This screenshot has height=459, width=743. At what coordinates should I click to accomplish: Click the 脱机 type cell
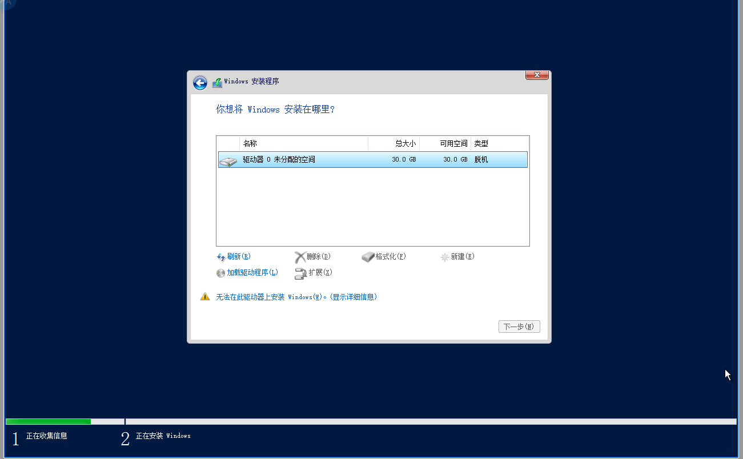coord(481,160)
